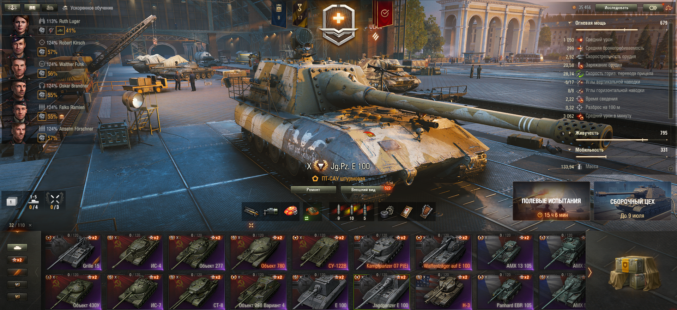Select the chocolate bar consumable slot

(x=426, y=212)
